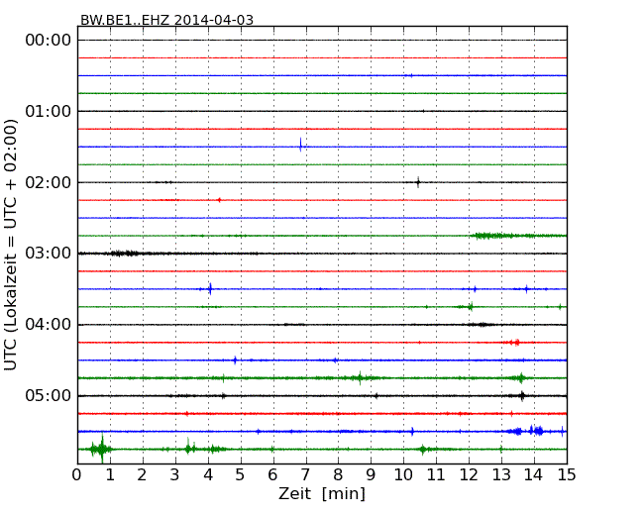Click the x-axis tick label 6
Viewport: 644px width, 515px height.
point(273,475)
